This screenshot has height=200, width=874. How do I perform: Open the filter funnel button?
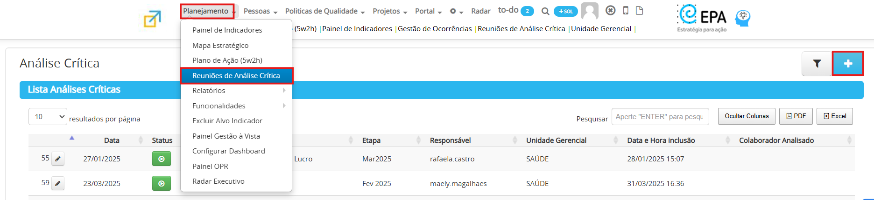click(817, 64)
